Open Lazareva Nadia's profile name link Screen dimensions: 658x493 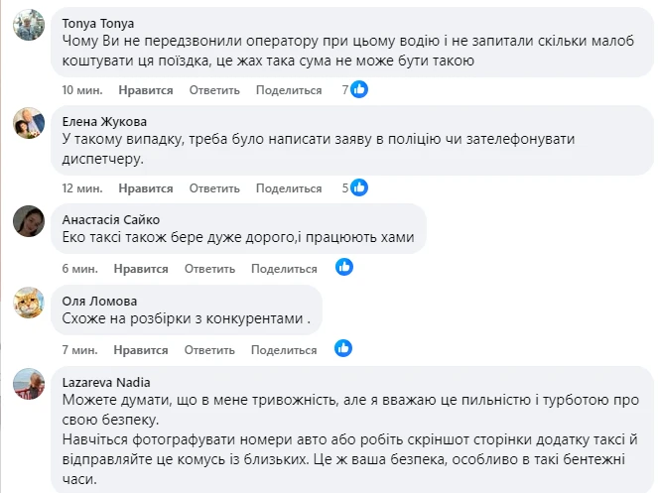click(105, 381)
